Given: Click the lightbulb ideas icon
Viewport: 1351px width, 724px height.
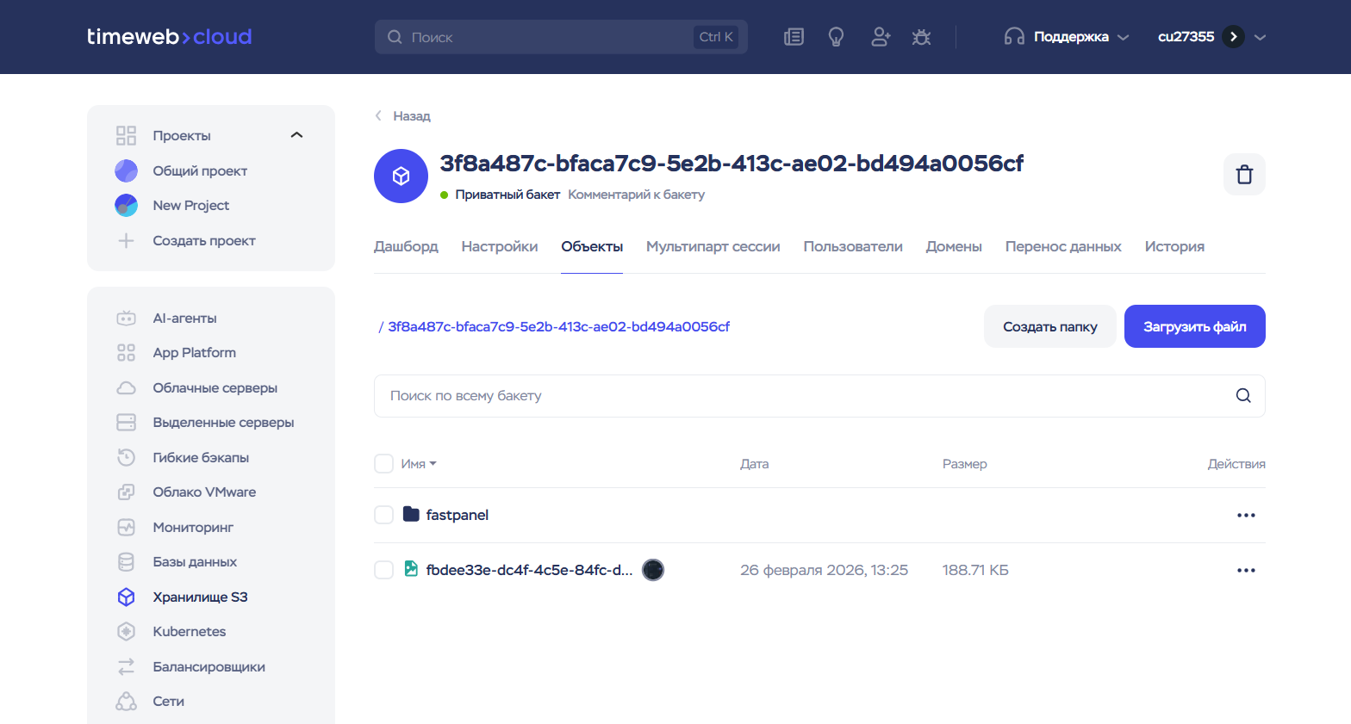Looking at the screenshot, I should point(836,37).
